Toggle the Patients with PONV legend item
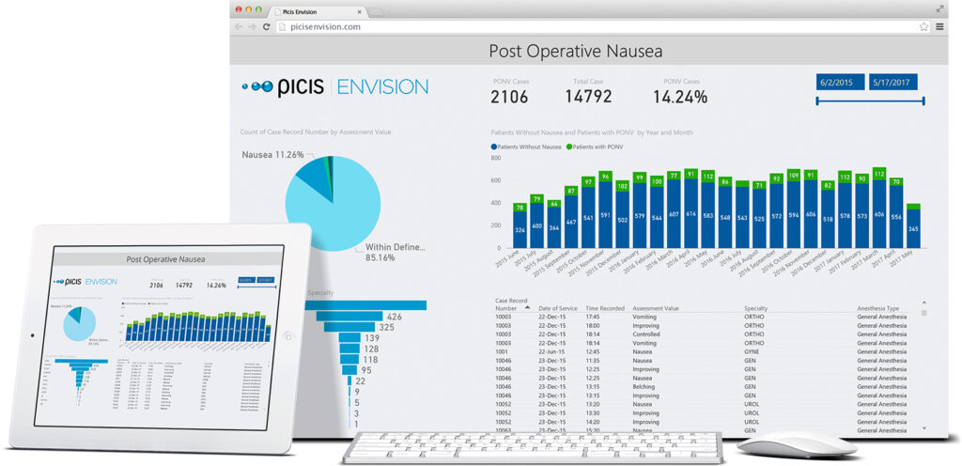 [596, 147]
